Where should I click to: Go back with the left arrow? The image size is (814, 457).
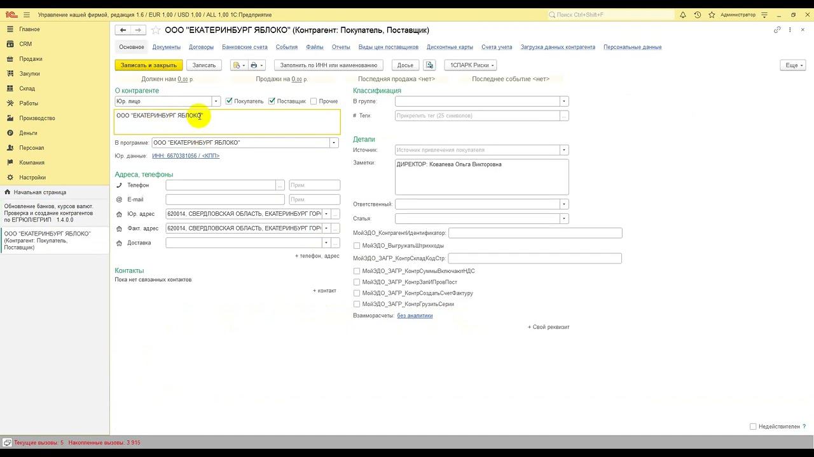[123, 30]
